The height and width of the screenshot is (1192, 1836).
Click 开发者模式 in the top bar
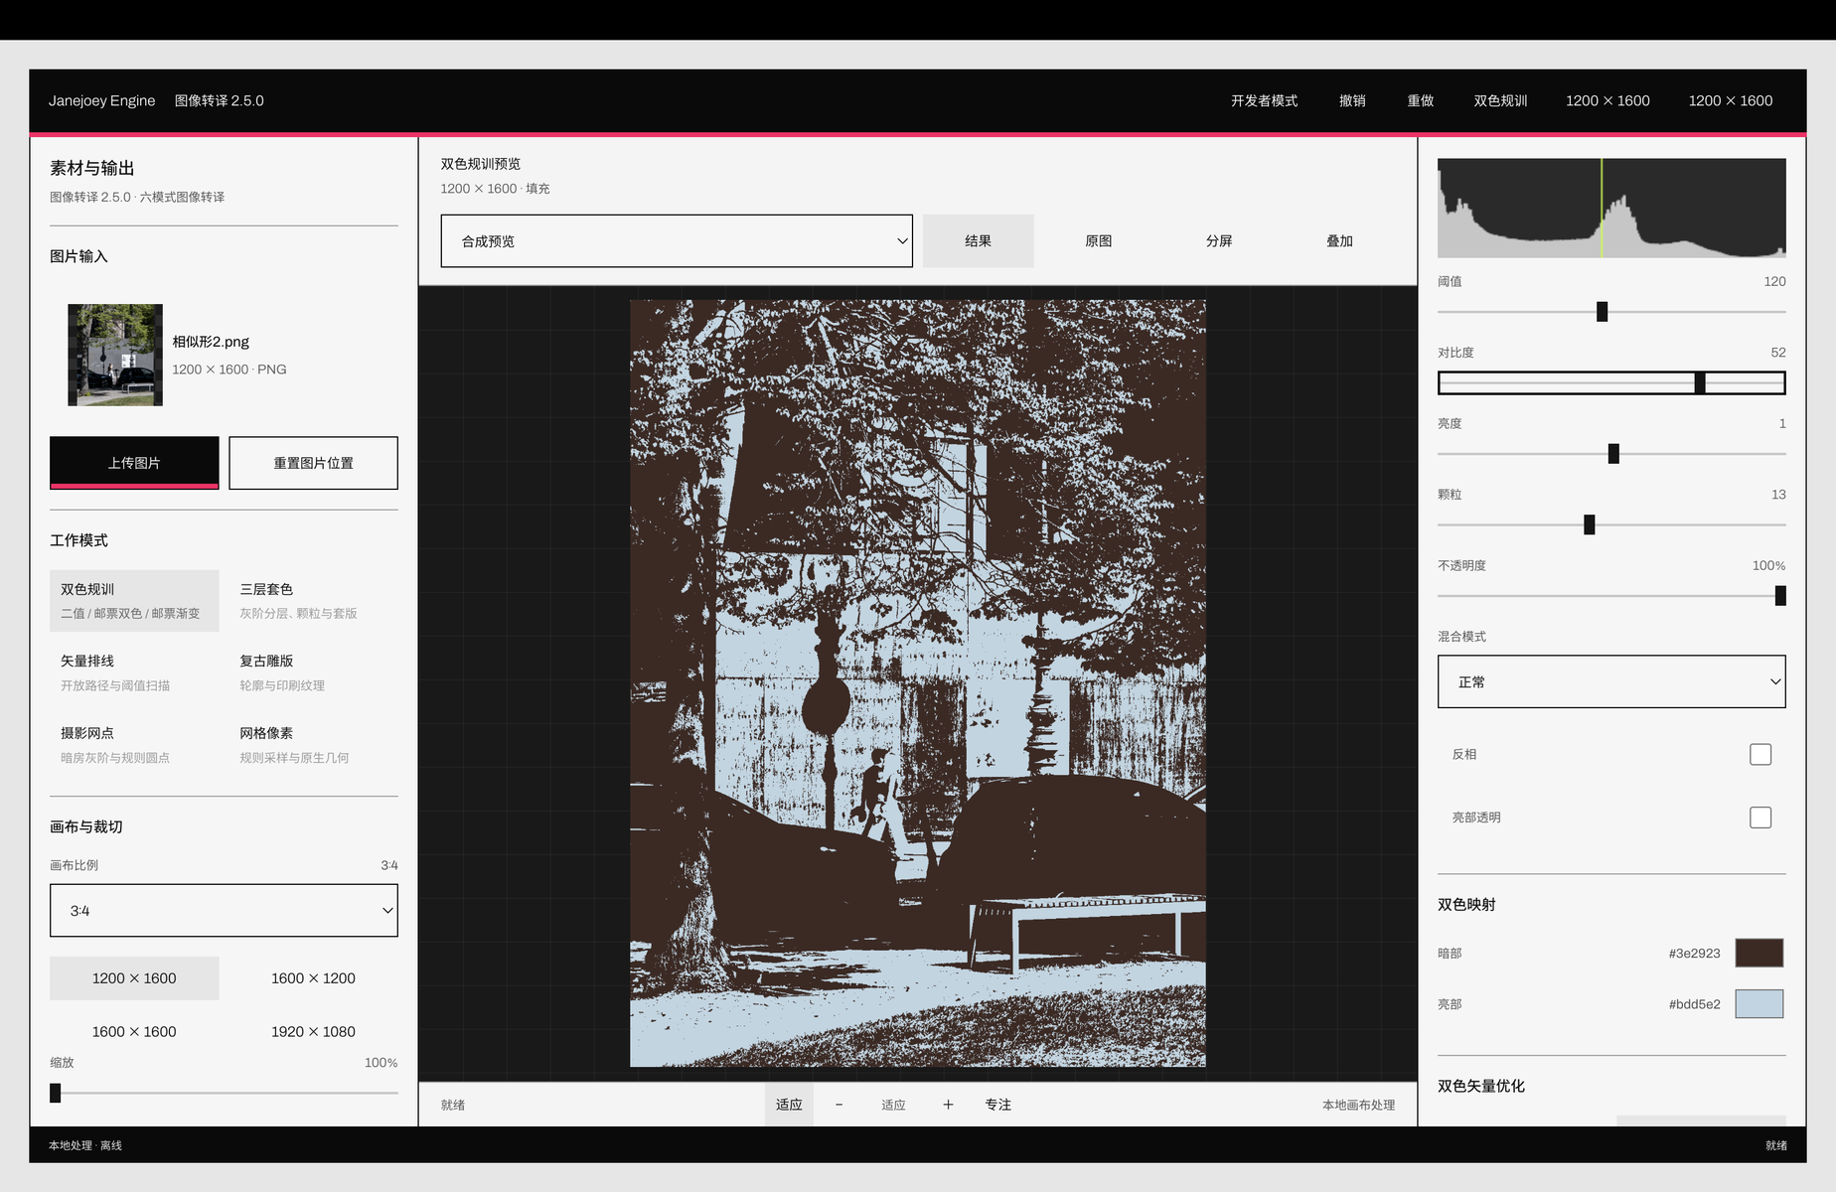(1264, 100)
